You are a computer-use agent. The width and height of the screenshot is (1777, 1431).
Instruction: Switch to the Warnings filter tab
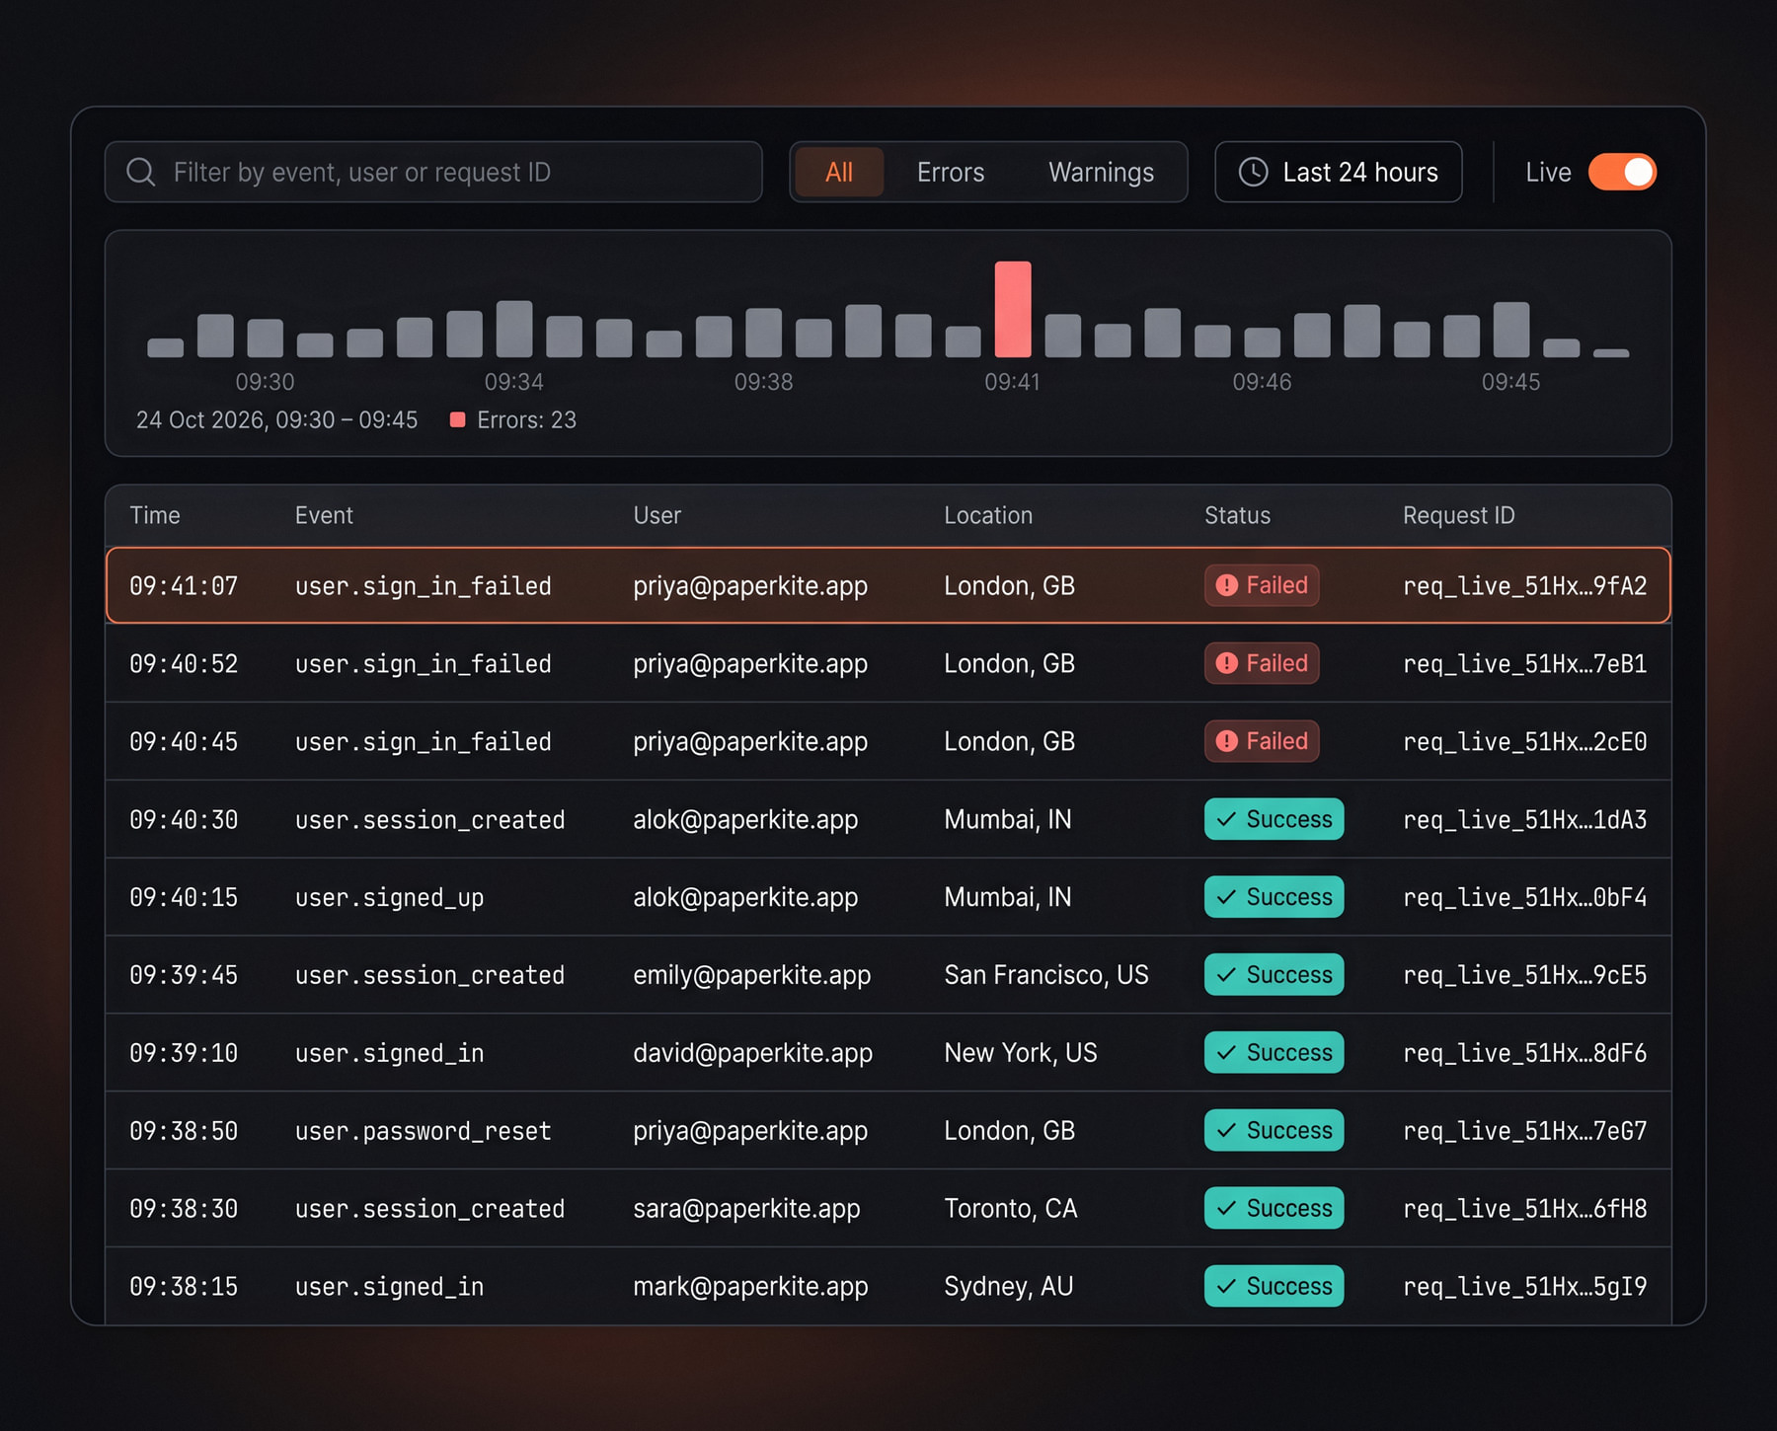point(1101,172)
